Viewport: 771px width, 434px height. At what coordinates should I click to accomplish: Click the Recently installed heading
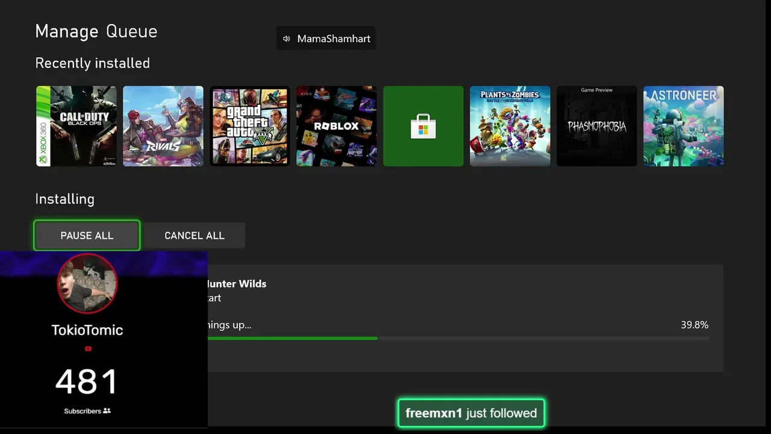coord(93,63)
